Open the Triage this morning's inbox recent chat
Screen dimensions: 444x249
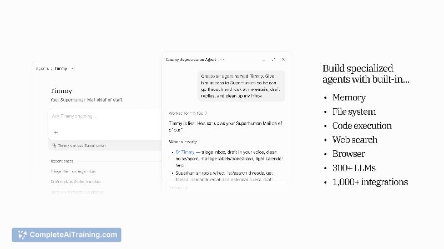pos(73,171)
